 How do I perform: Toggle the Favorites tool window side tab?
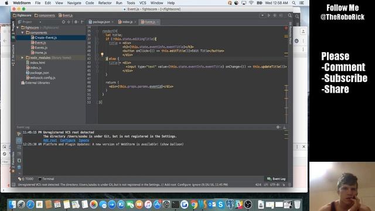[13, 162]
